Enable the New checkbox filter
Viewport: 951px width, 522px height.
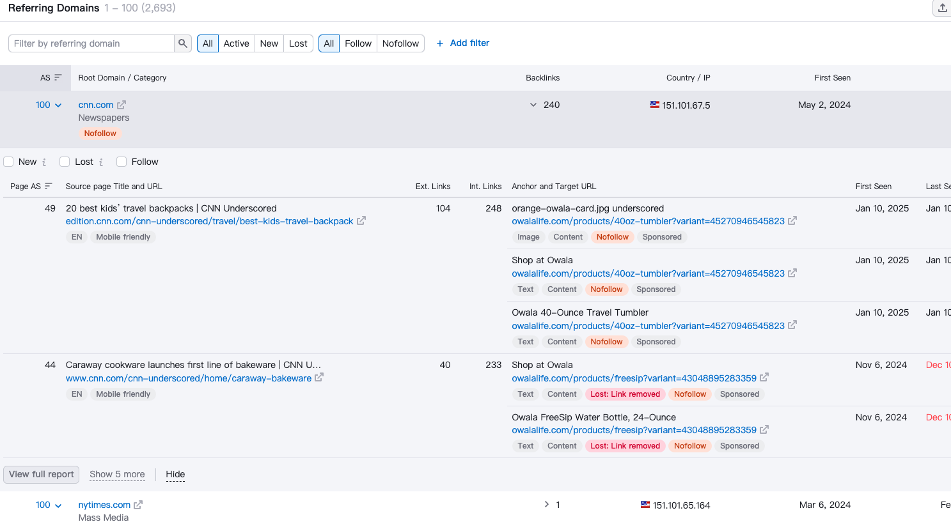coord(9,162)
